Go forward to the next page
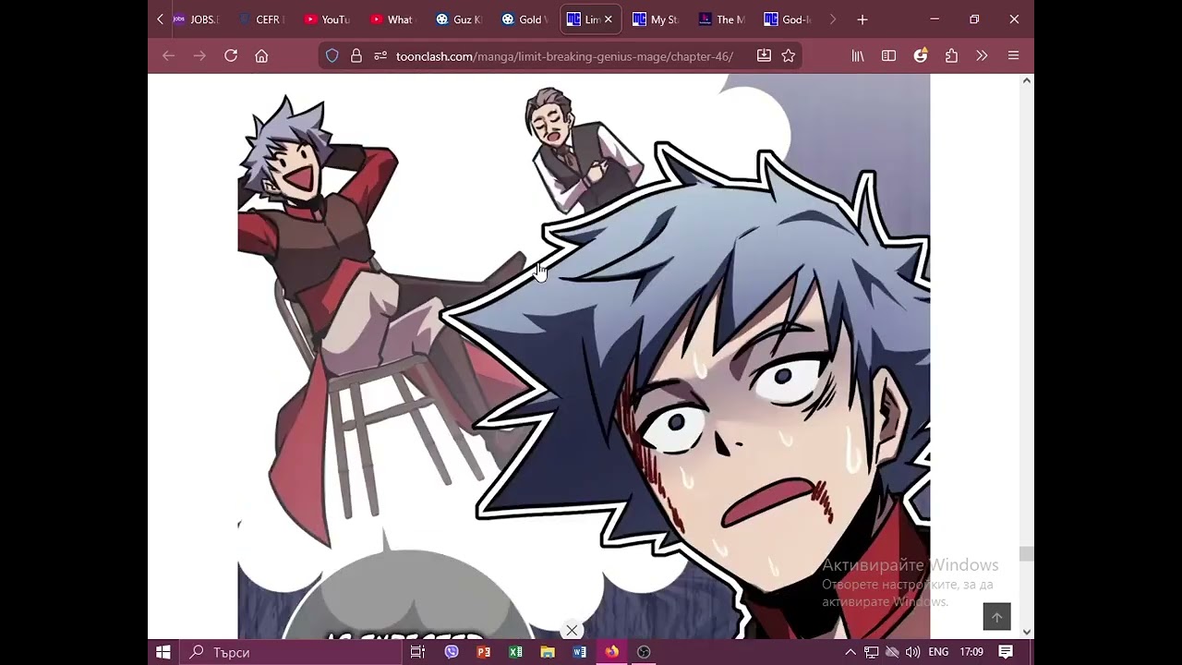Viewport: 1182px width, 665px height. (199, 55)
